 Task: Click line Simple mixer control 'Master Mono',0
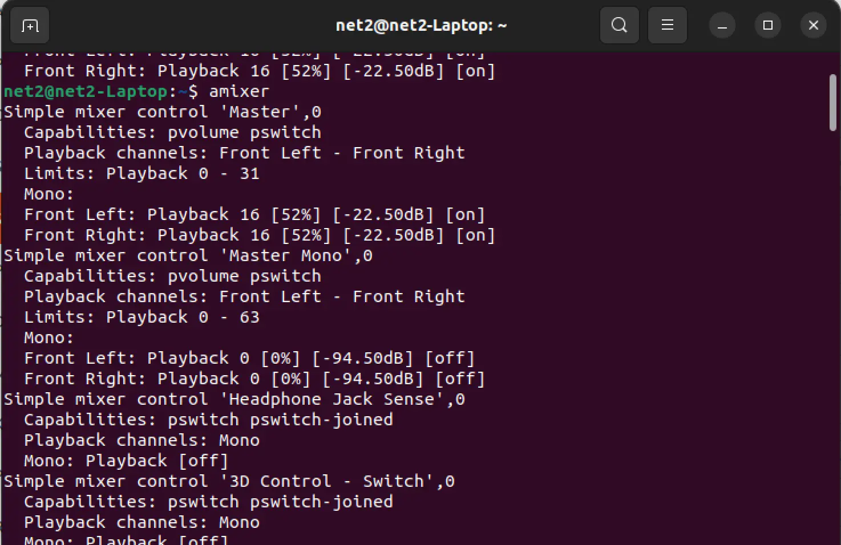[188, 255]
